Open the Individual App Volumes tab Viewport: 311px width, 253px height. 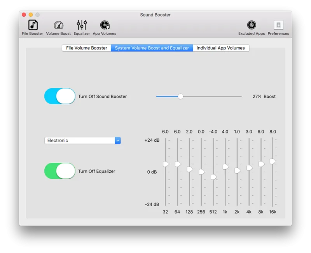pyautogui.click(x=220, y=48)
